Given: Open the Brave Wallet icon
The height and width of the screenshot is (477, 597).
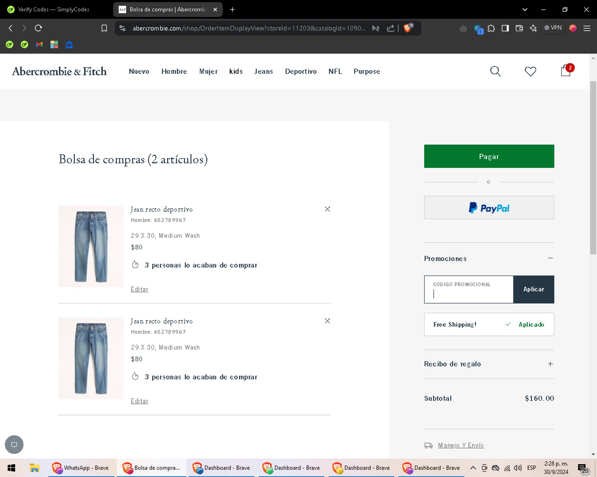Looking at the screenshot, I should (519, 28).
